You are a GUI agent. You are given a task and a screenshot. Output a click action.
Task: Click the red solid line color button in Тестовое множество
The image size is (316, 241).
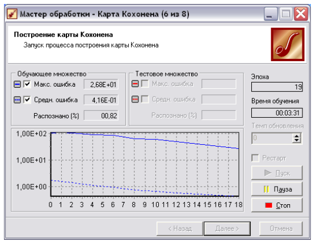pos(135,84)
